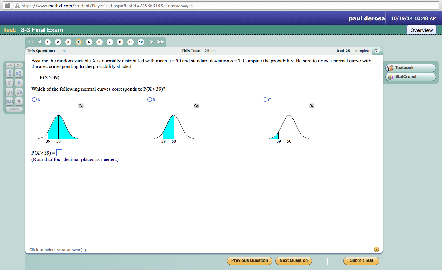Select the absolute value icon
Screen dimensions: 442x276
click(19, 82)
